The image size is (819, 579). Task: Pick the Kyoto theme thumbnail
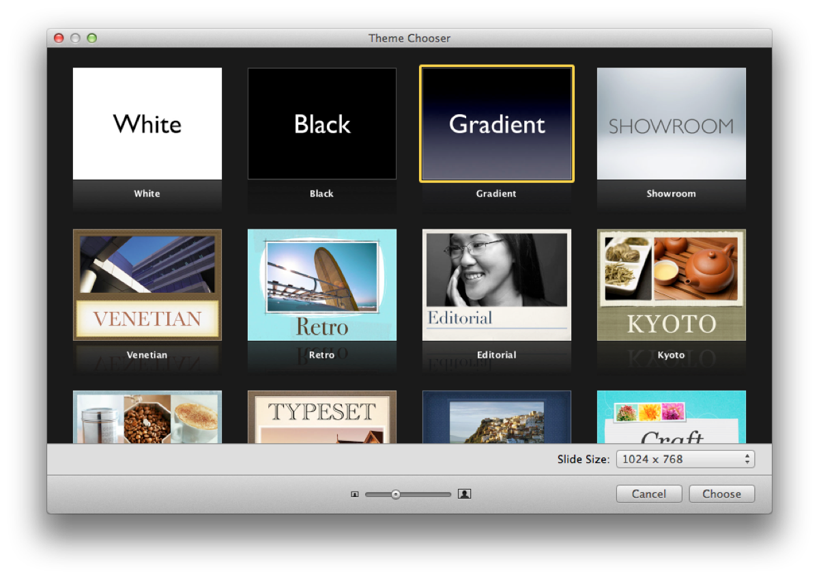tap(672, 285)
